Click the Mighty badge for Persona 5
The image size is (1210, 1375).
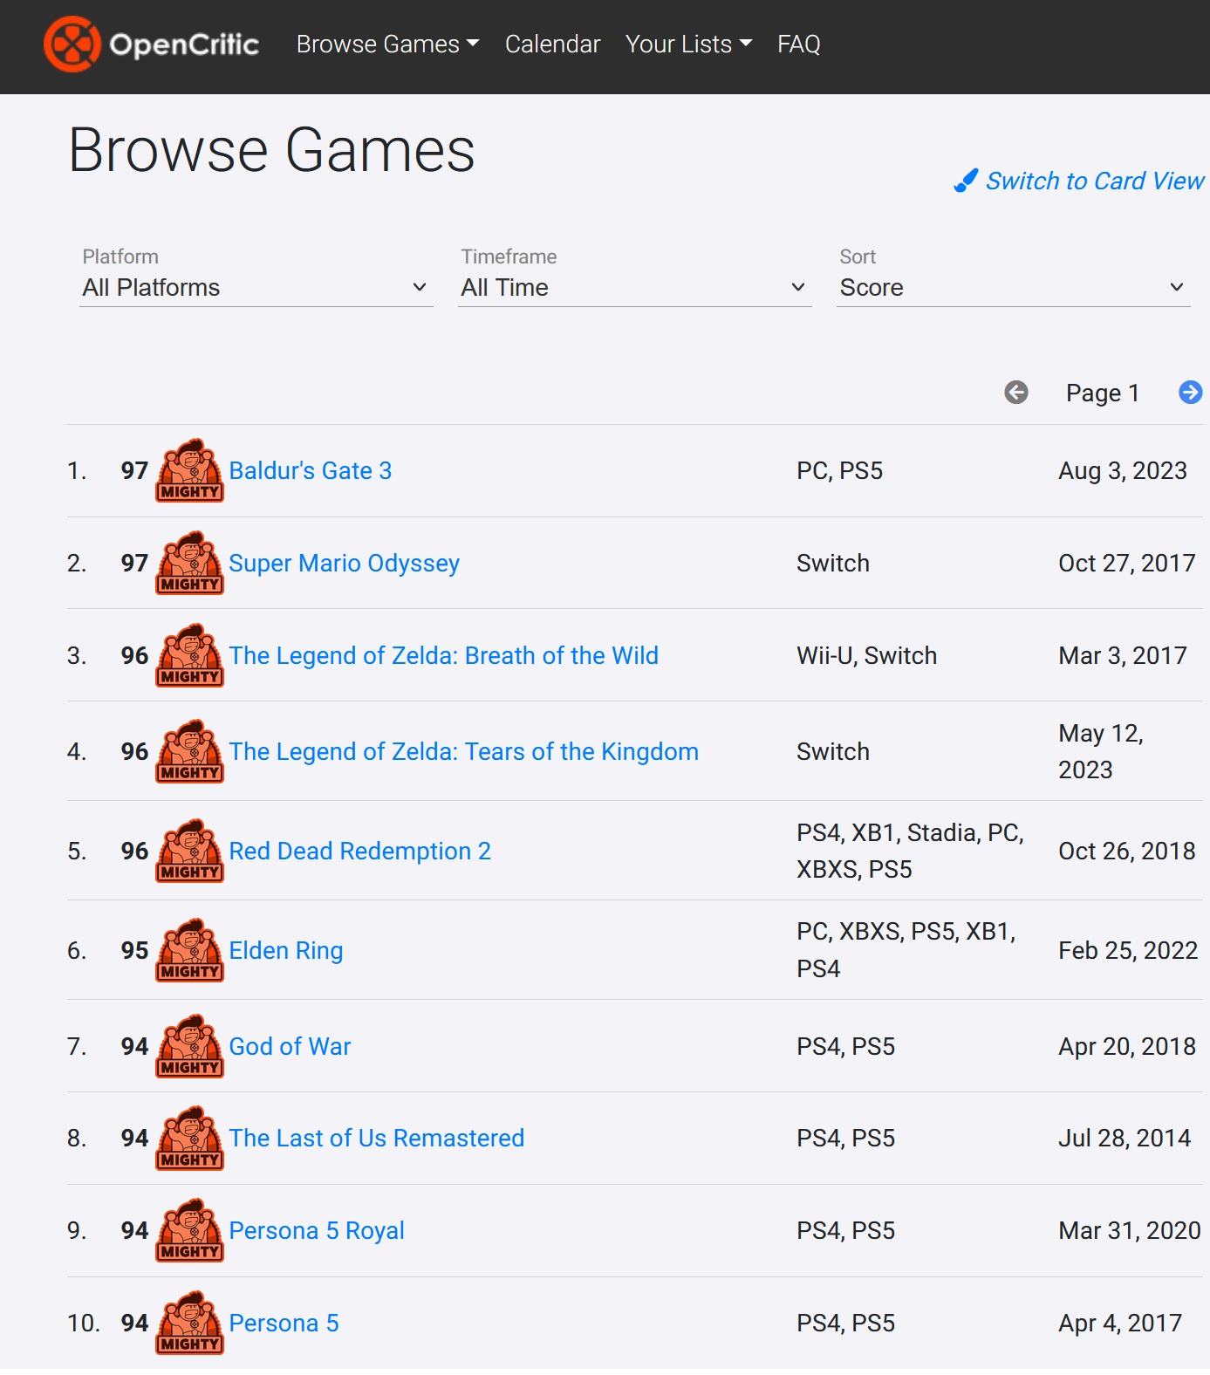[x=190, y=1323]
